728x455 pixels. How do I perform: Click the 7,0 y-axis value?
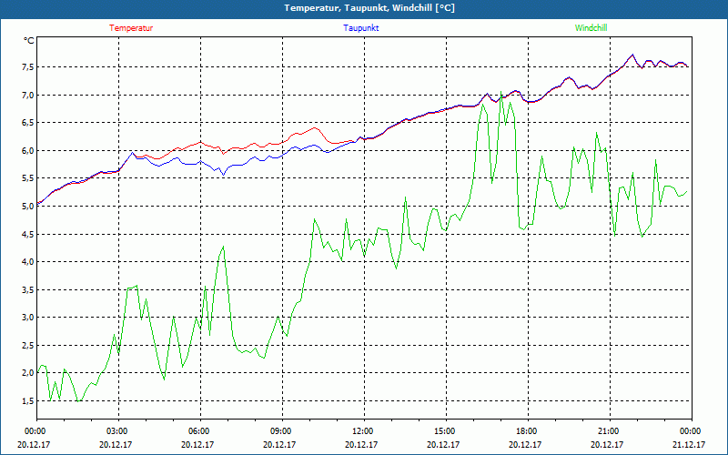coord(28,96)
